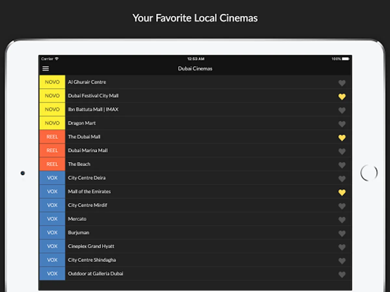Click VOX badge beside Mercato
Viewport: 390px width, 292px height.
(x=52, y=219)
